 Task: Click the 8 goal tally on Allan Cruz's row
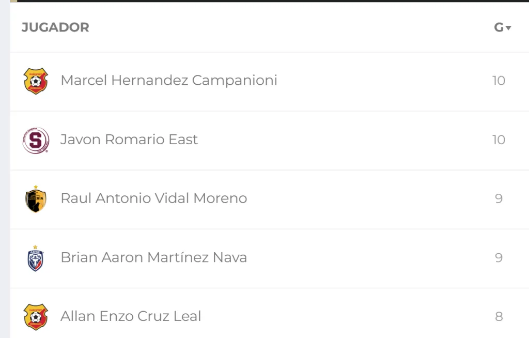tap(499, 316)
